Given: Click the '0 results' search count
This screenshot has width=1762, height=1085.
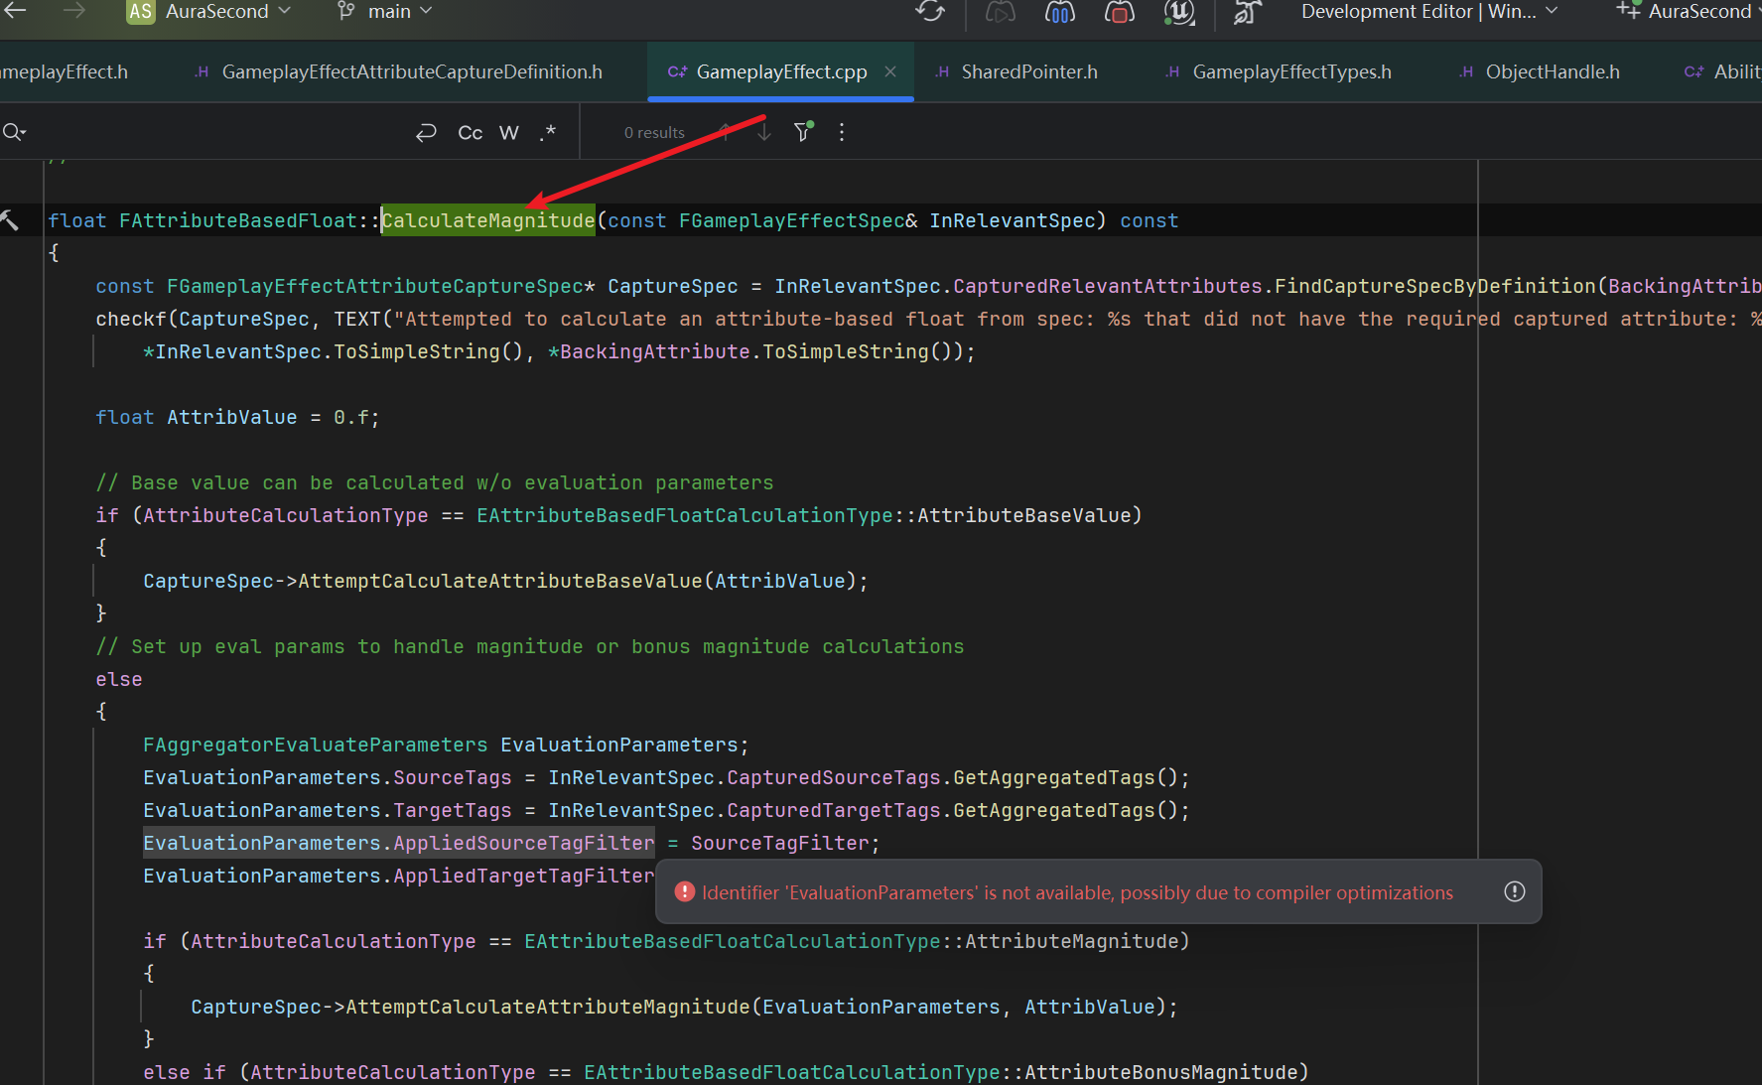Looking at the screenshot, I should click(654, 132).
